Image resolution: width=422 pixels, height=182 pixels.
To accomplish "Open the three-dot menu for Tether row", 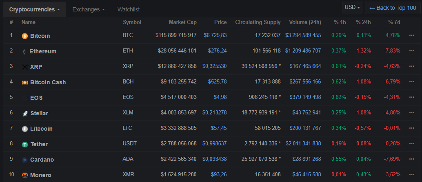I will (x=411, y=144).
